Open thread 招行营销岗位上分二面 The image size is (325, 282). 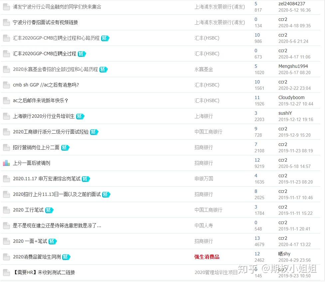[x=36, y=148]
